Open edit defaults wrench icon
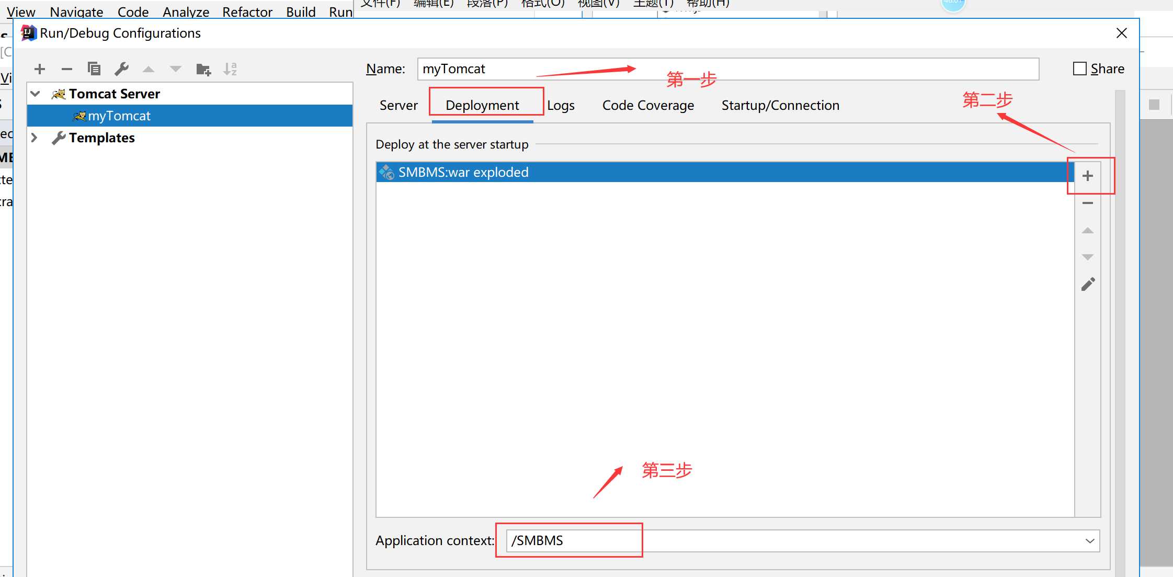The width and height of the screenshot is (1173, 577). coord(121,69)
